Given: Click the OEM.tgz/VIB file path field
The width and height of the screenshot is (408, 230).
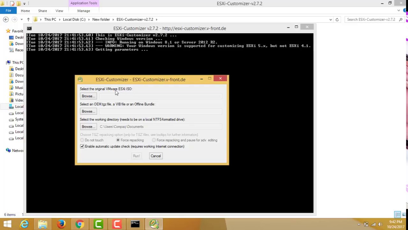Looking at the screenshot, I should (x=160, y=111).
